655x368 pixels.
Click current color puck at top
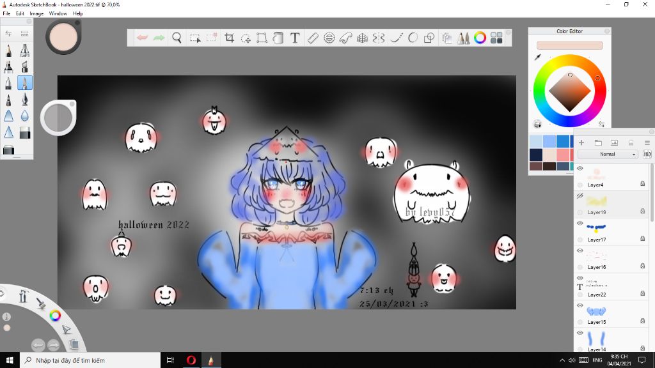pos(63,36)
